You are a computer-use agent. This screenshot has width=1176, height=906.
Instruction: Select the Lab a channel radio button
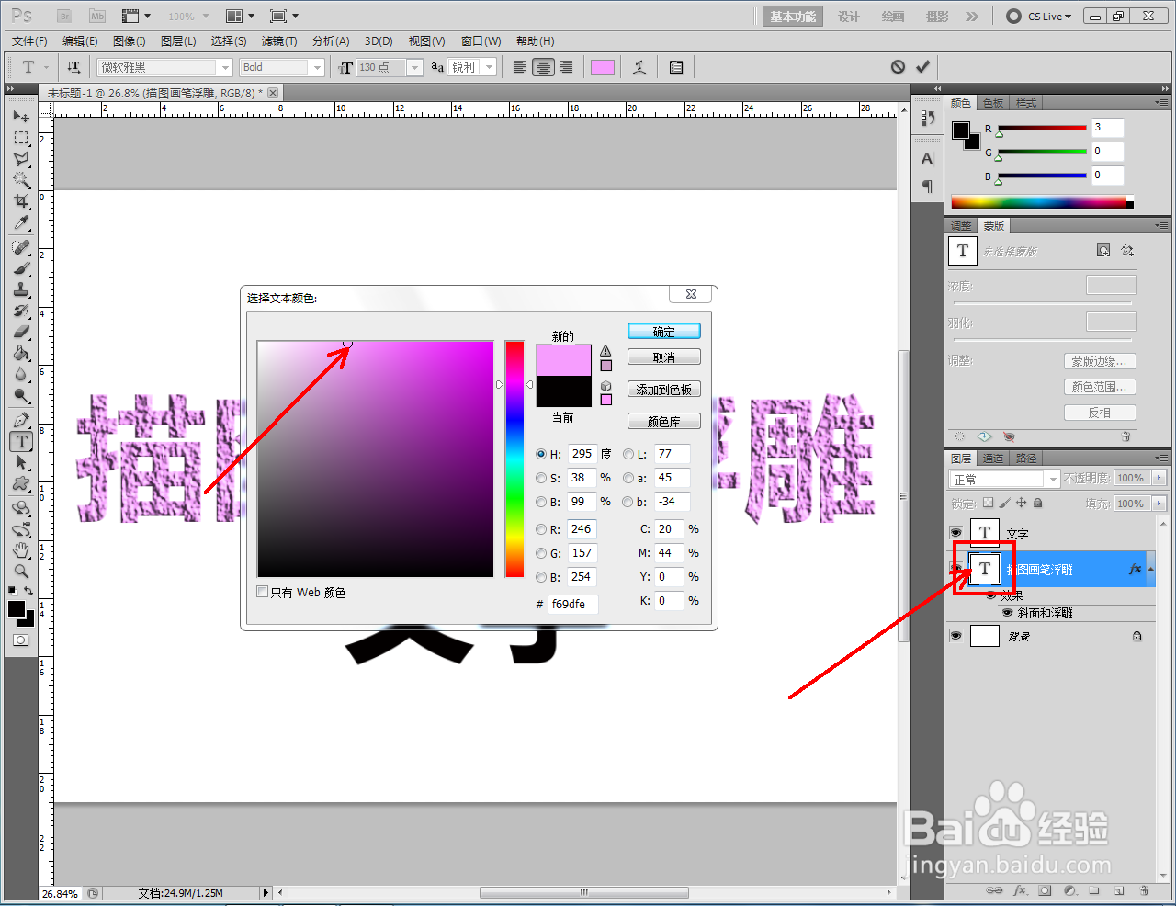tap(628, 478)
